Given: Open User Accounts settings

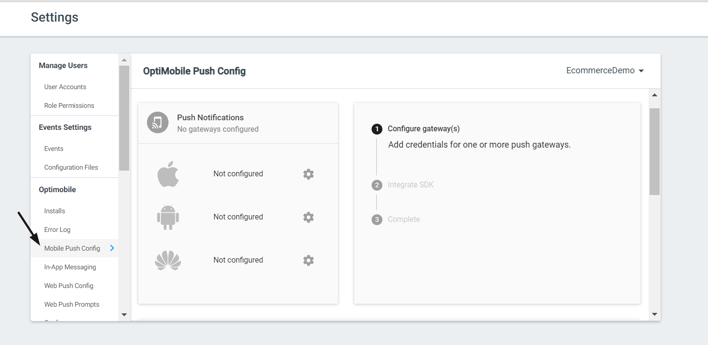Looking at the screenshot, I should tap(65, 87).
